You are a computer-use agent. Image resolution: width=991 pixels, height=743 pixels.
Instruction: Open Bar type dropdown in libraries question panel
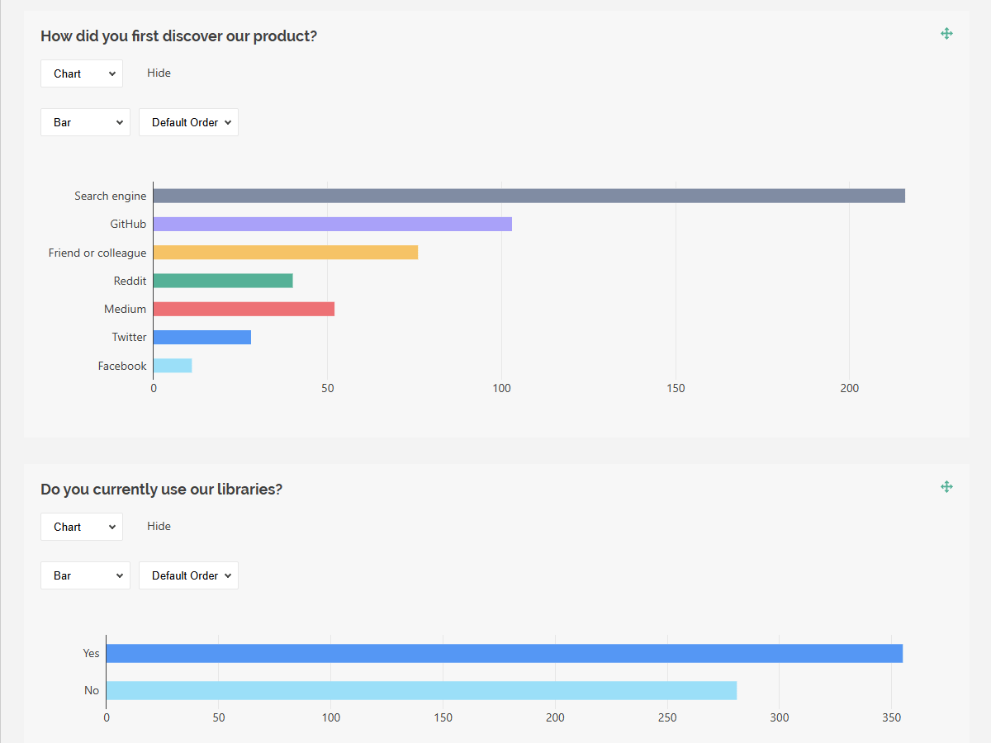tap(85, 575)
